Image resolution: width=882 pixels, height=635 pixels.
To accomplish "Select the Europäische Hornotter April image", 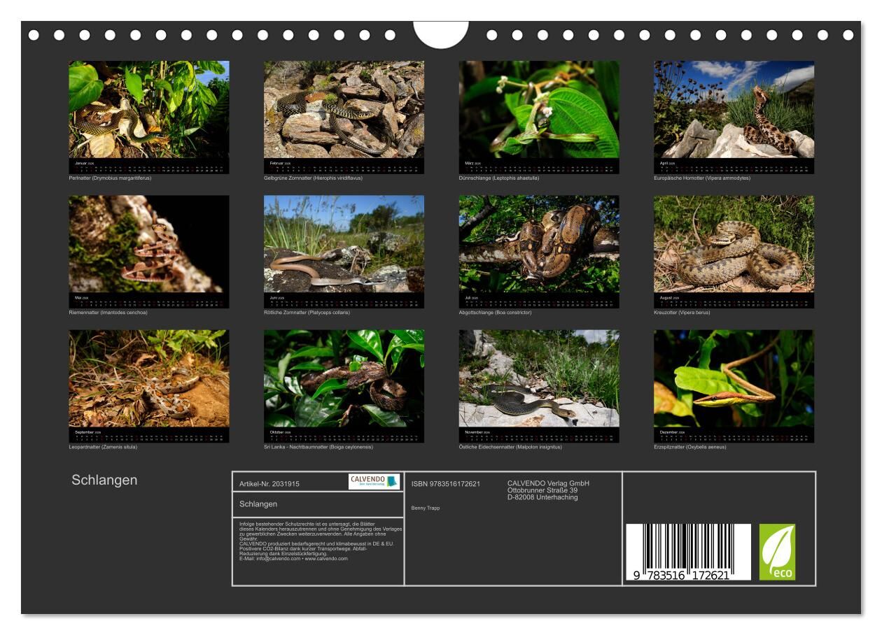I will [734, 110].
